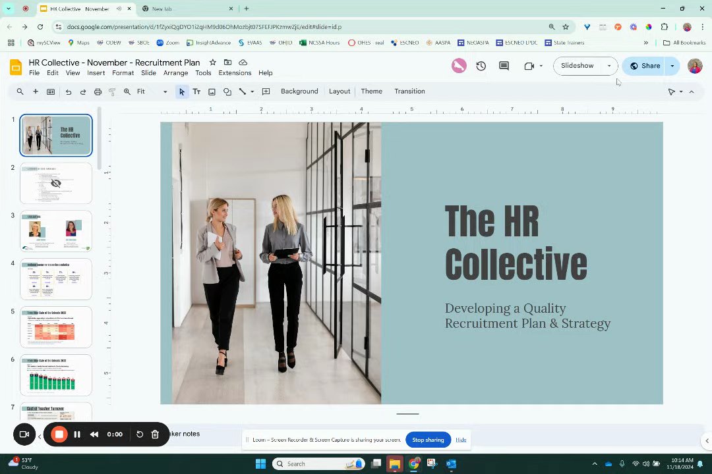712x474 pixels.
Task: Click the Theme button
Action: (371, 92)
